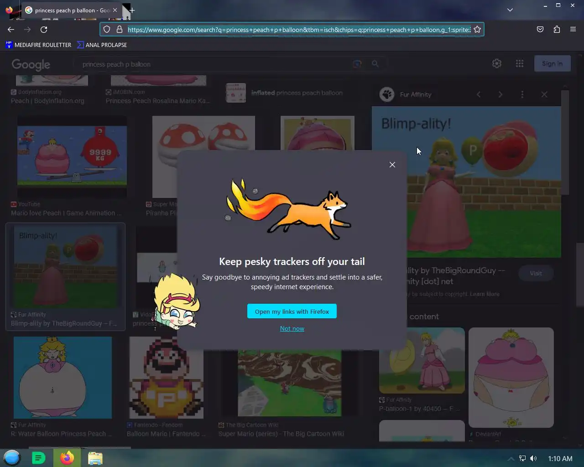Open the DeviantArt related image thumbnail
The image size is (584, 467).
pyautogui.click(x=511, y=378)
